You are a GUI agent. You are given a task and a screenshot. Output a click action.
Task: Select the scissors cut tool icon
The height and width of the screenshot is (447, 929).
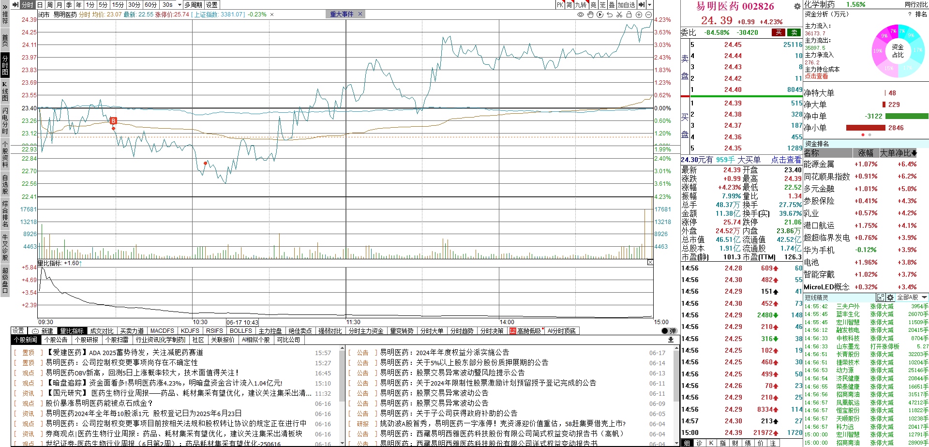tap(619, 15)
